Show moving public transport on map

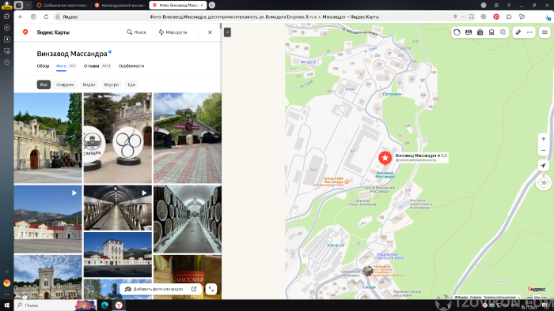491,32
